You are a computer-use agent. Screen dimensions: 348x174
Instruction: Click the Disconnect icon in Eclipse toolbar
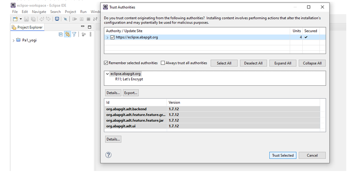(95, 19)
